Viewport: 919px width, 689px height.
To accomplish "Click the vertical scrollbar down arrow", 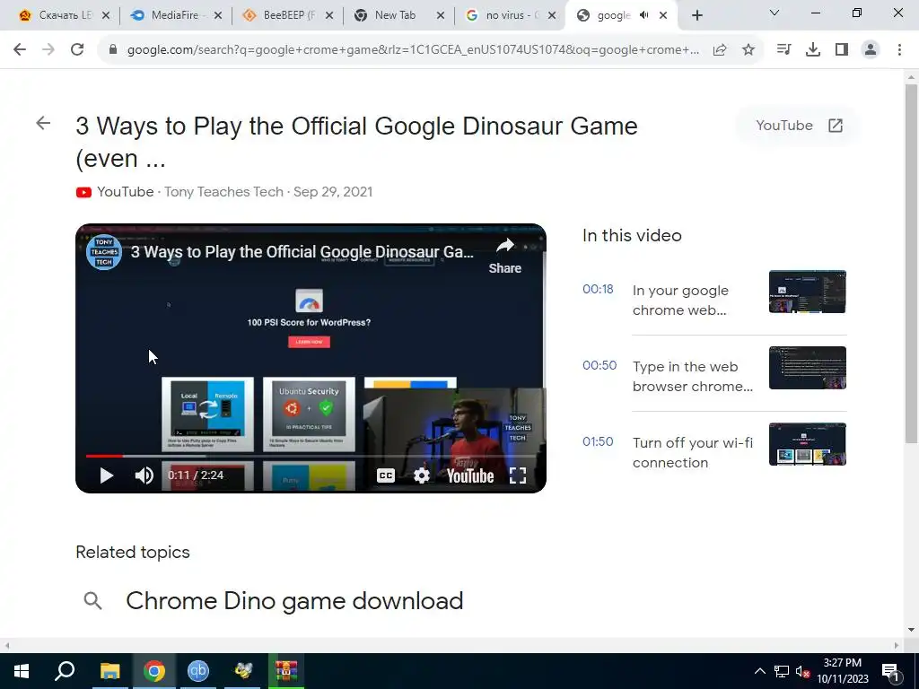I will coord(911,630).
